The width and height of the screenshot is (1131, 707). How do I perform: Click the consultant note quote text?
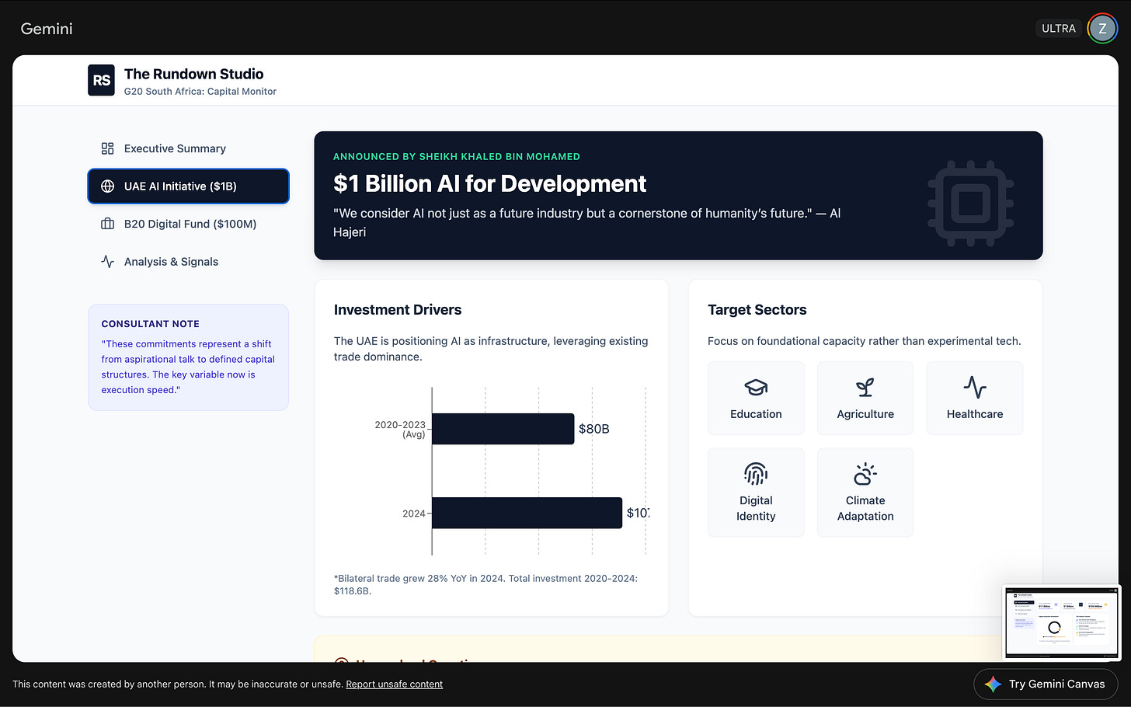(x=188, y=367)
